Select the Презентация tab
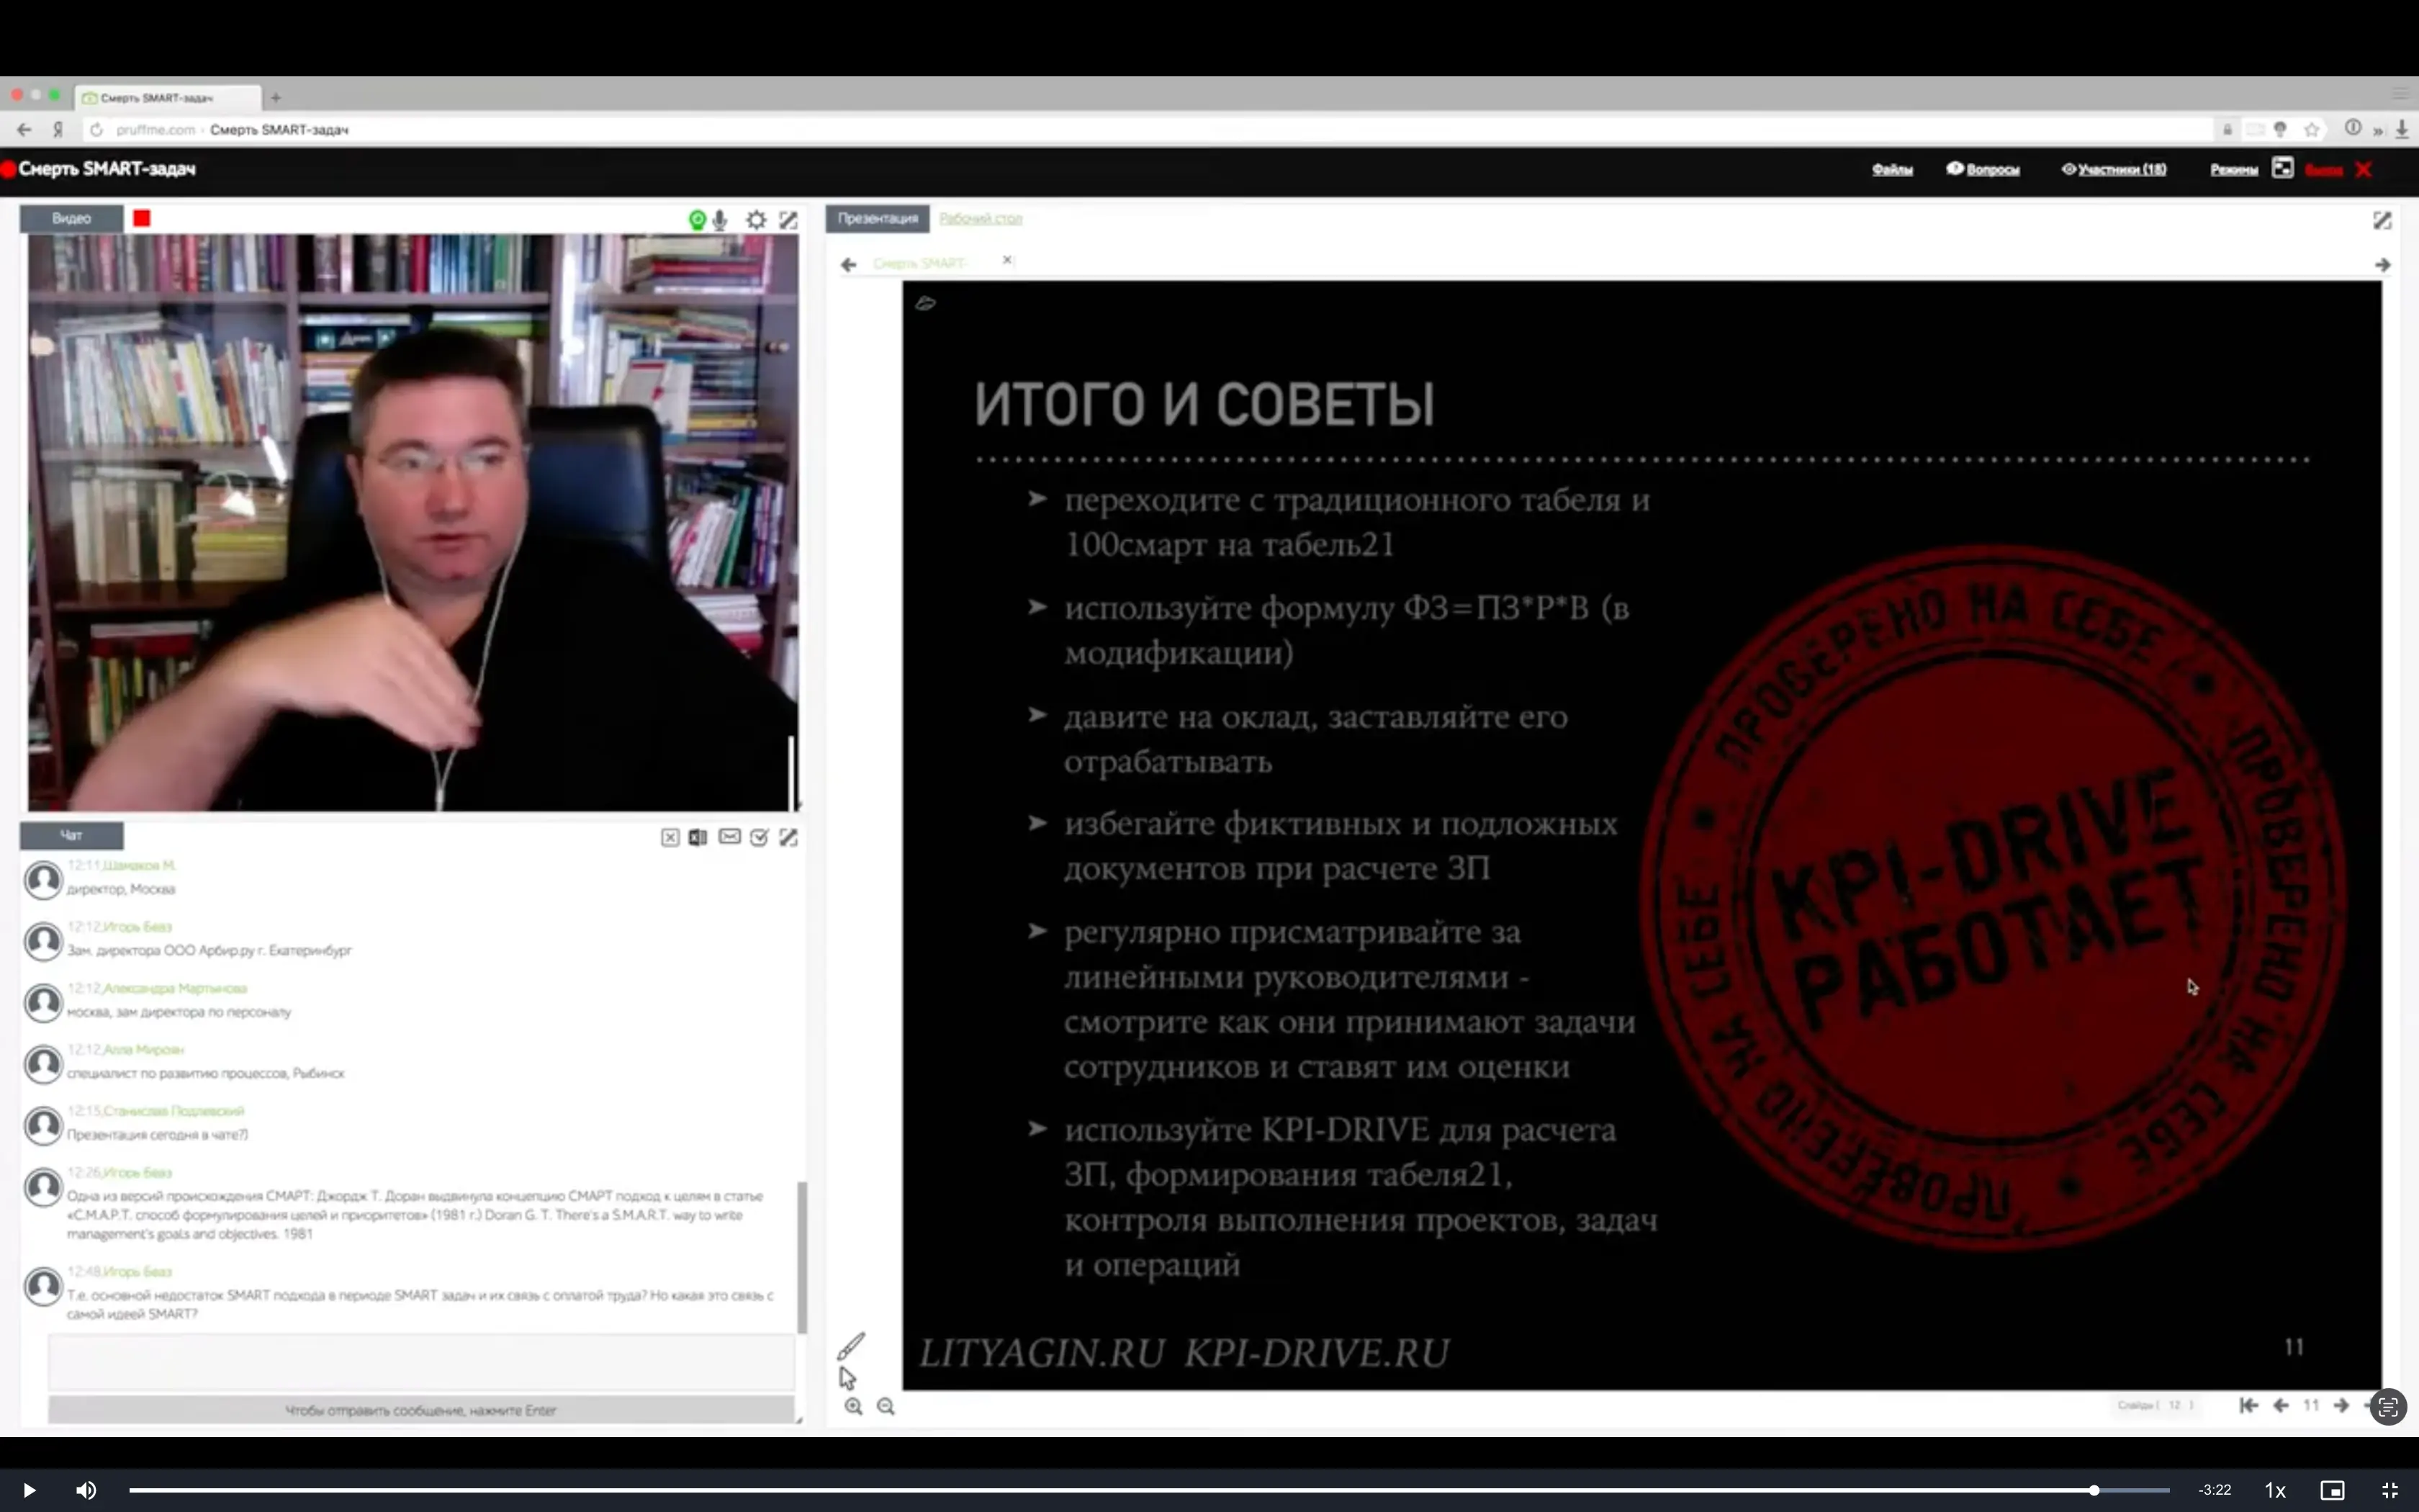Viewport: 2419px width, 1512px height. pyautogui.click(x=878, y=218)
